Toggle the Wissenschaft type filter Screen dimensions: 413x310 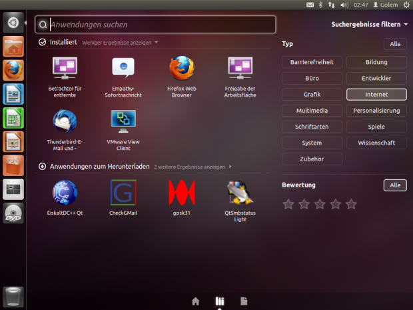coord(376,143)
